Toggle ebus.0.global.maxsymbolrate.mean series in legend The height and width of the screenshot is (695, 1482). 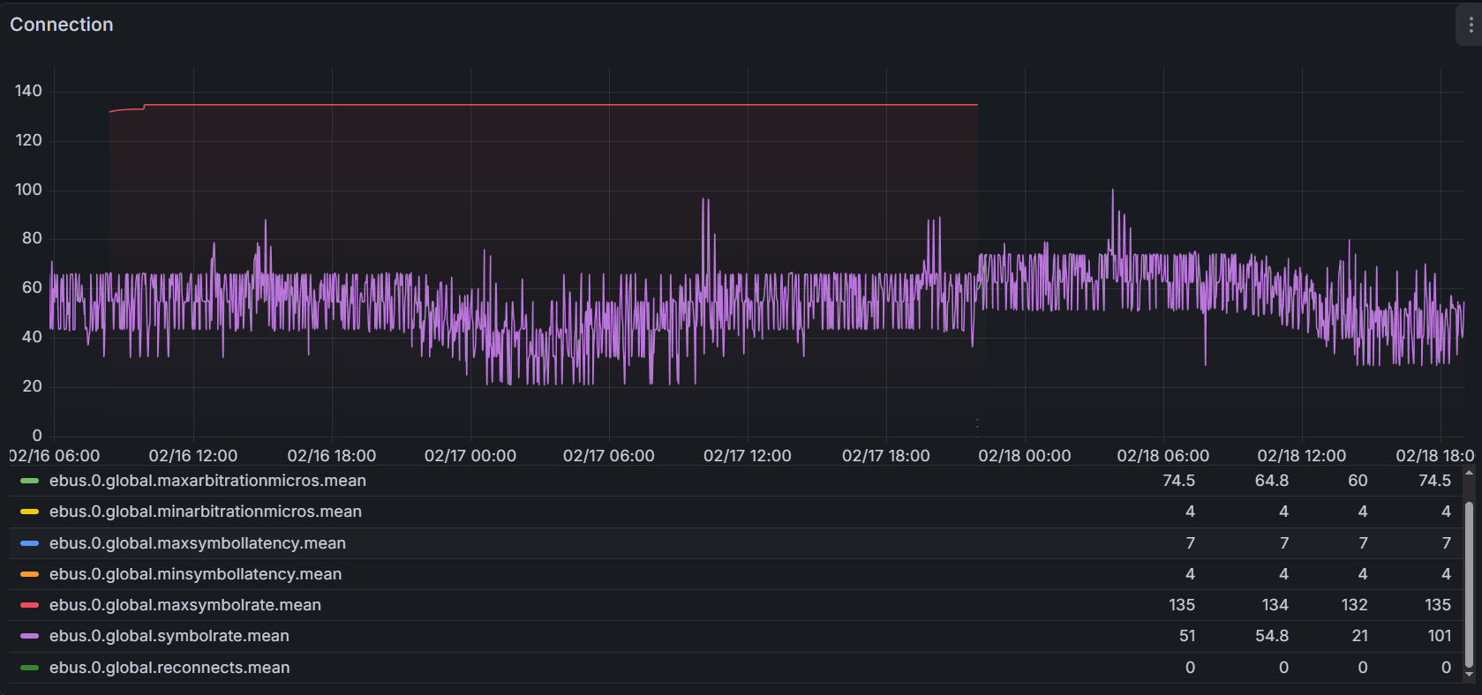(x=185, y=605)
